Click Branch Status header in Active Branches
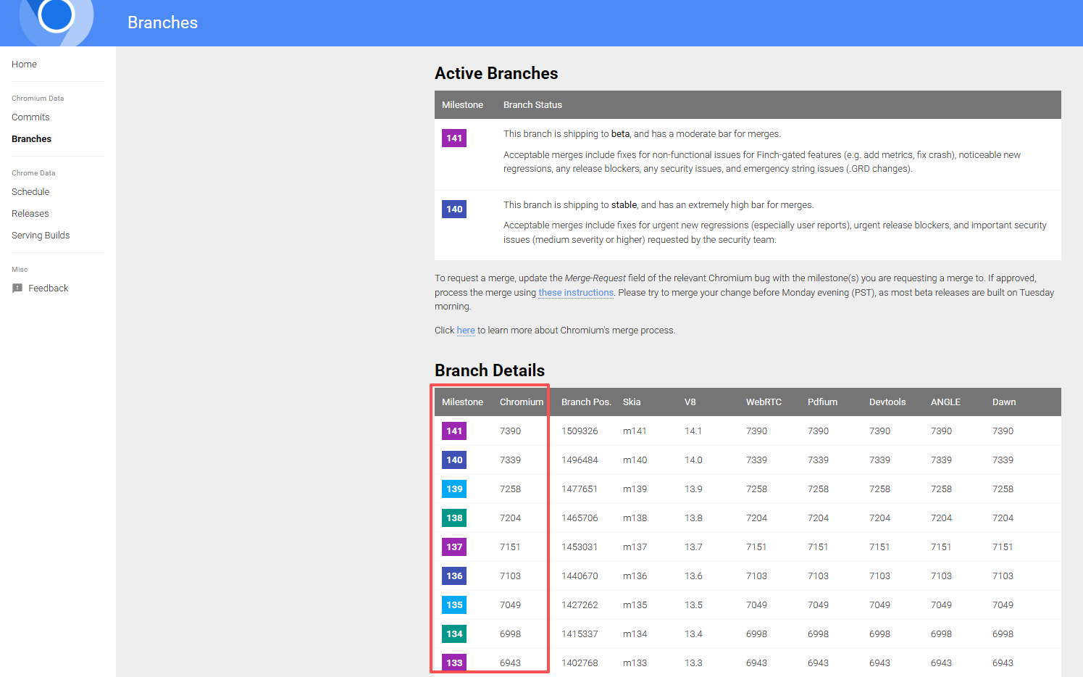 coord(532,105)
